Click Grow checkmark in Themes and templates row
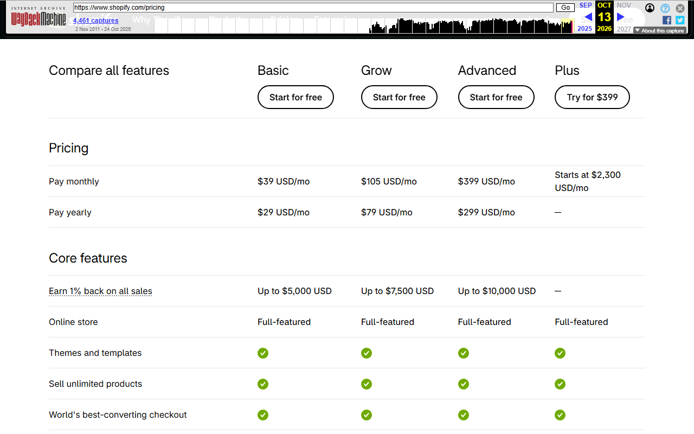The width and height of the screenshot is (694, 434). click(367, 353)
